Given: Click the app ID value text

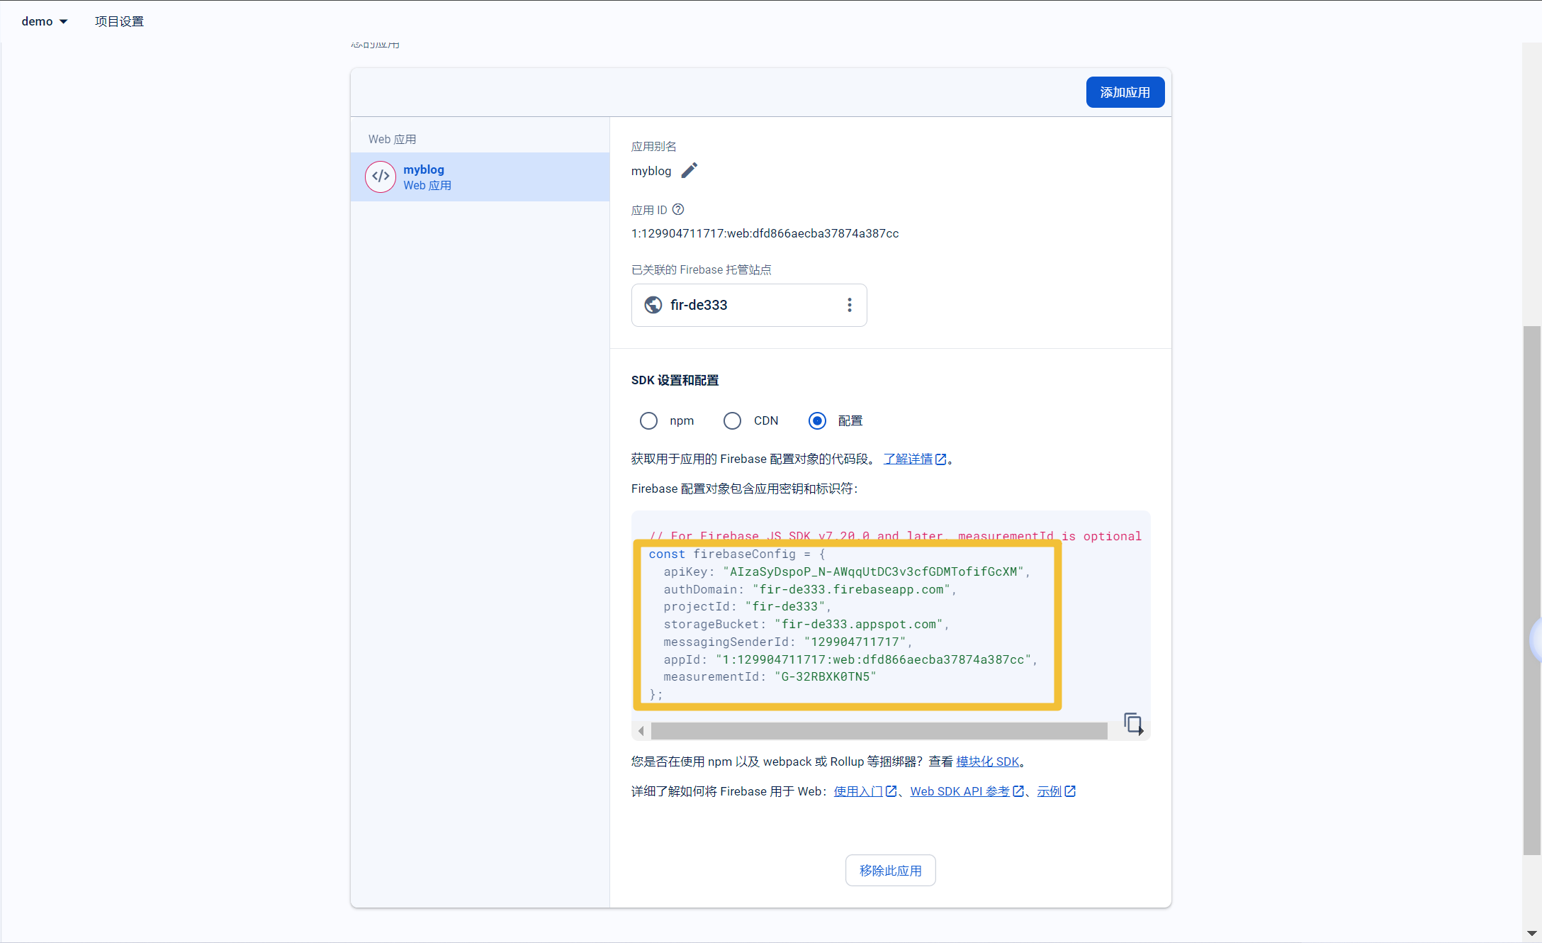Looking at the screenshot, I should pos(765,233).
